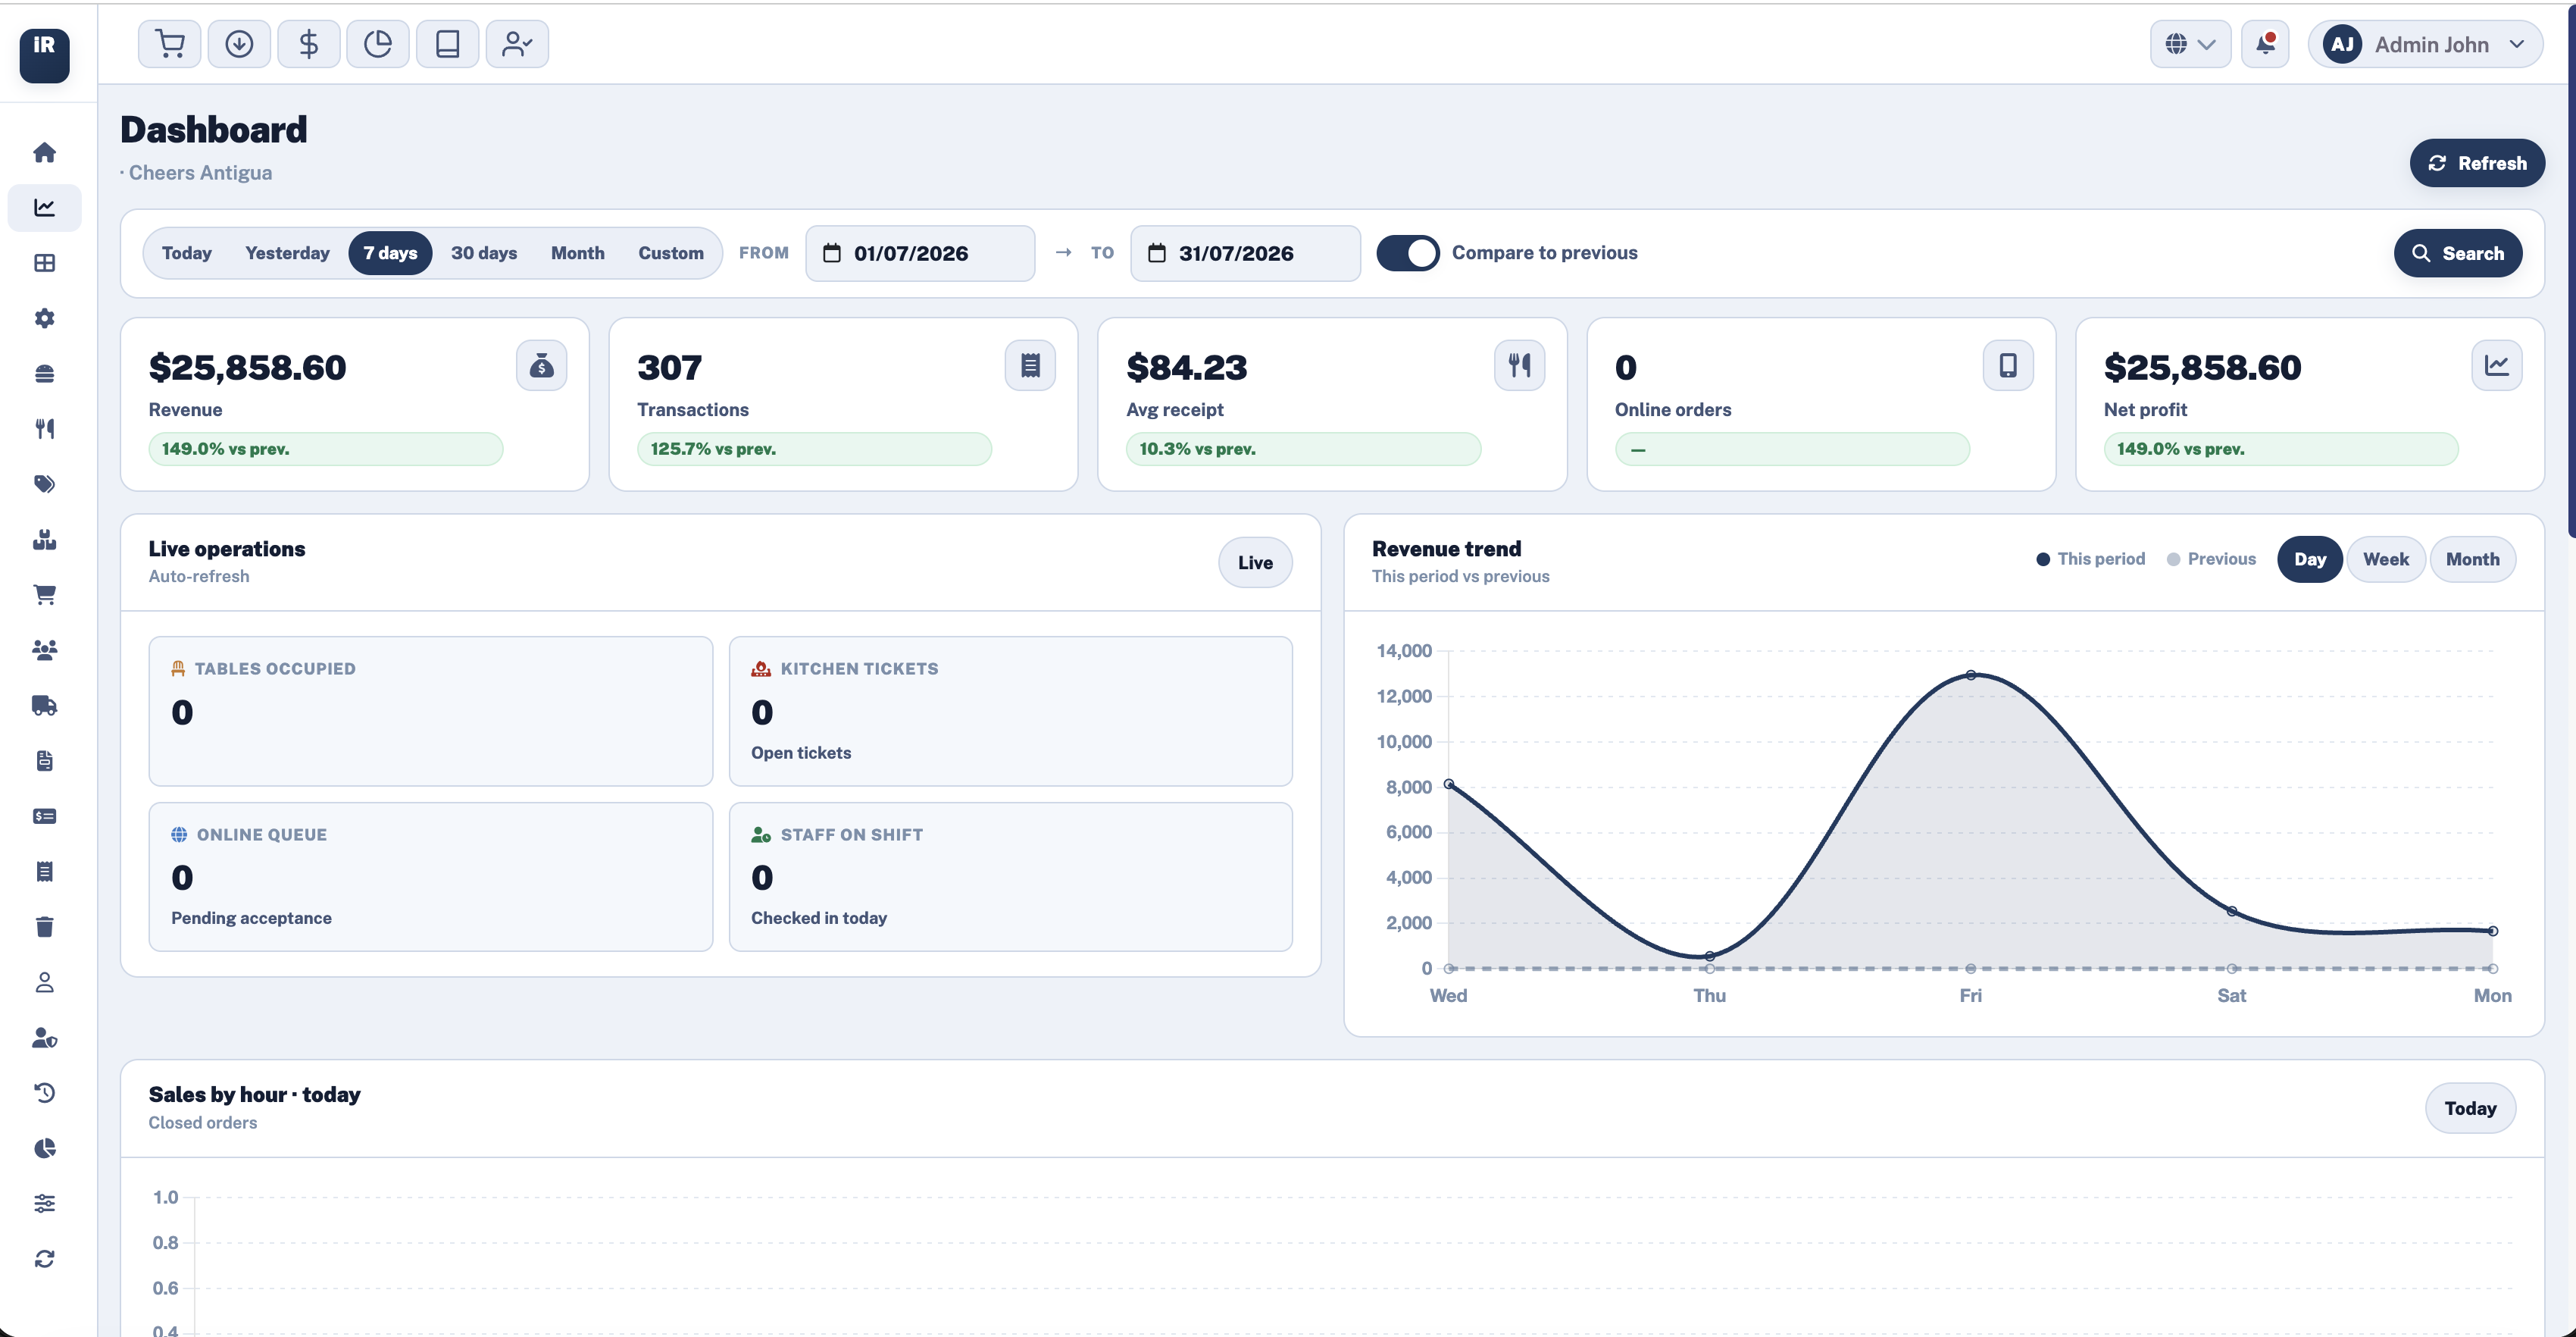Click the tags sidebar icon
This screenshot has height=1337, width=2576.
44,484
